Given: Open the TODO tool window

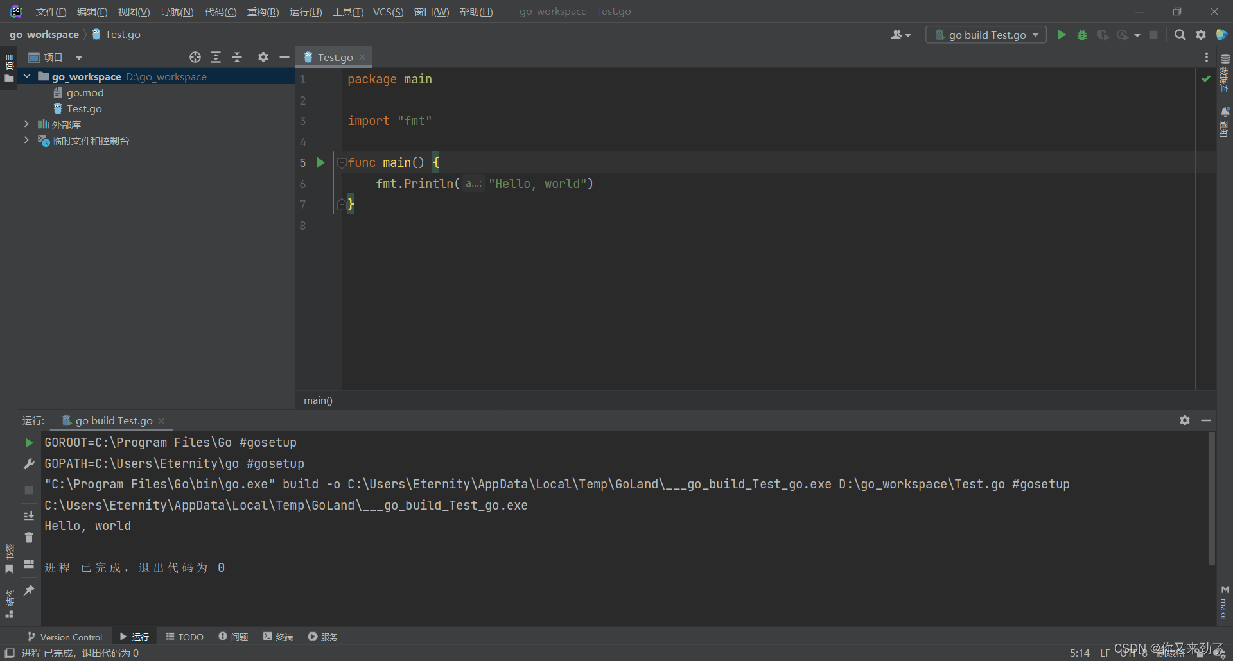Looking at the screenshot, I should click(x=184, y=637).
